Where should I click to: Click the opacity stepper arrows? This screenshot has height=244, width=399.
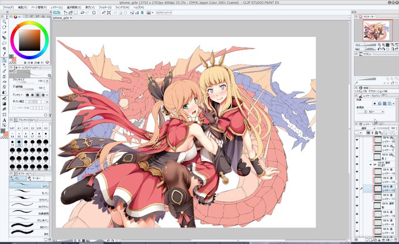45,88
